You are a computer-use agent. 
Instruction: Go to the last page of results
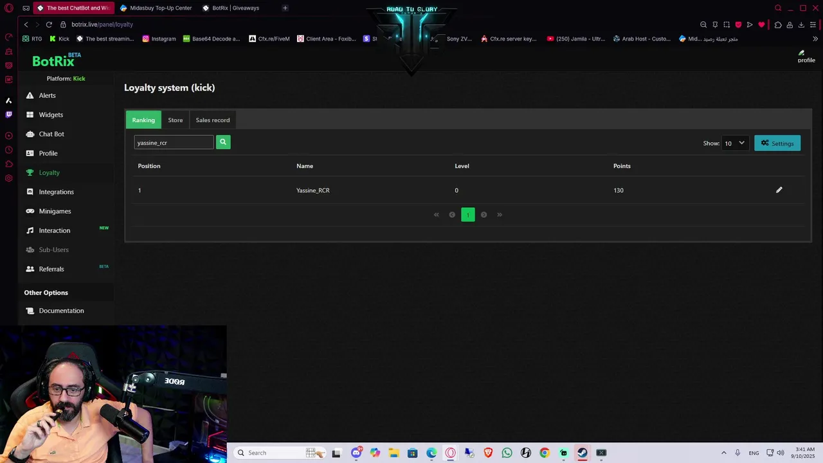(x=500, y=215)
